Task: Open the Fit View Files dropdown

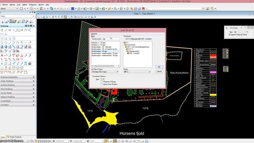Action: coord(241,32)
